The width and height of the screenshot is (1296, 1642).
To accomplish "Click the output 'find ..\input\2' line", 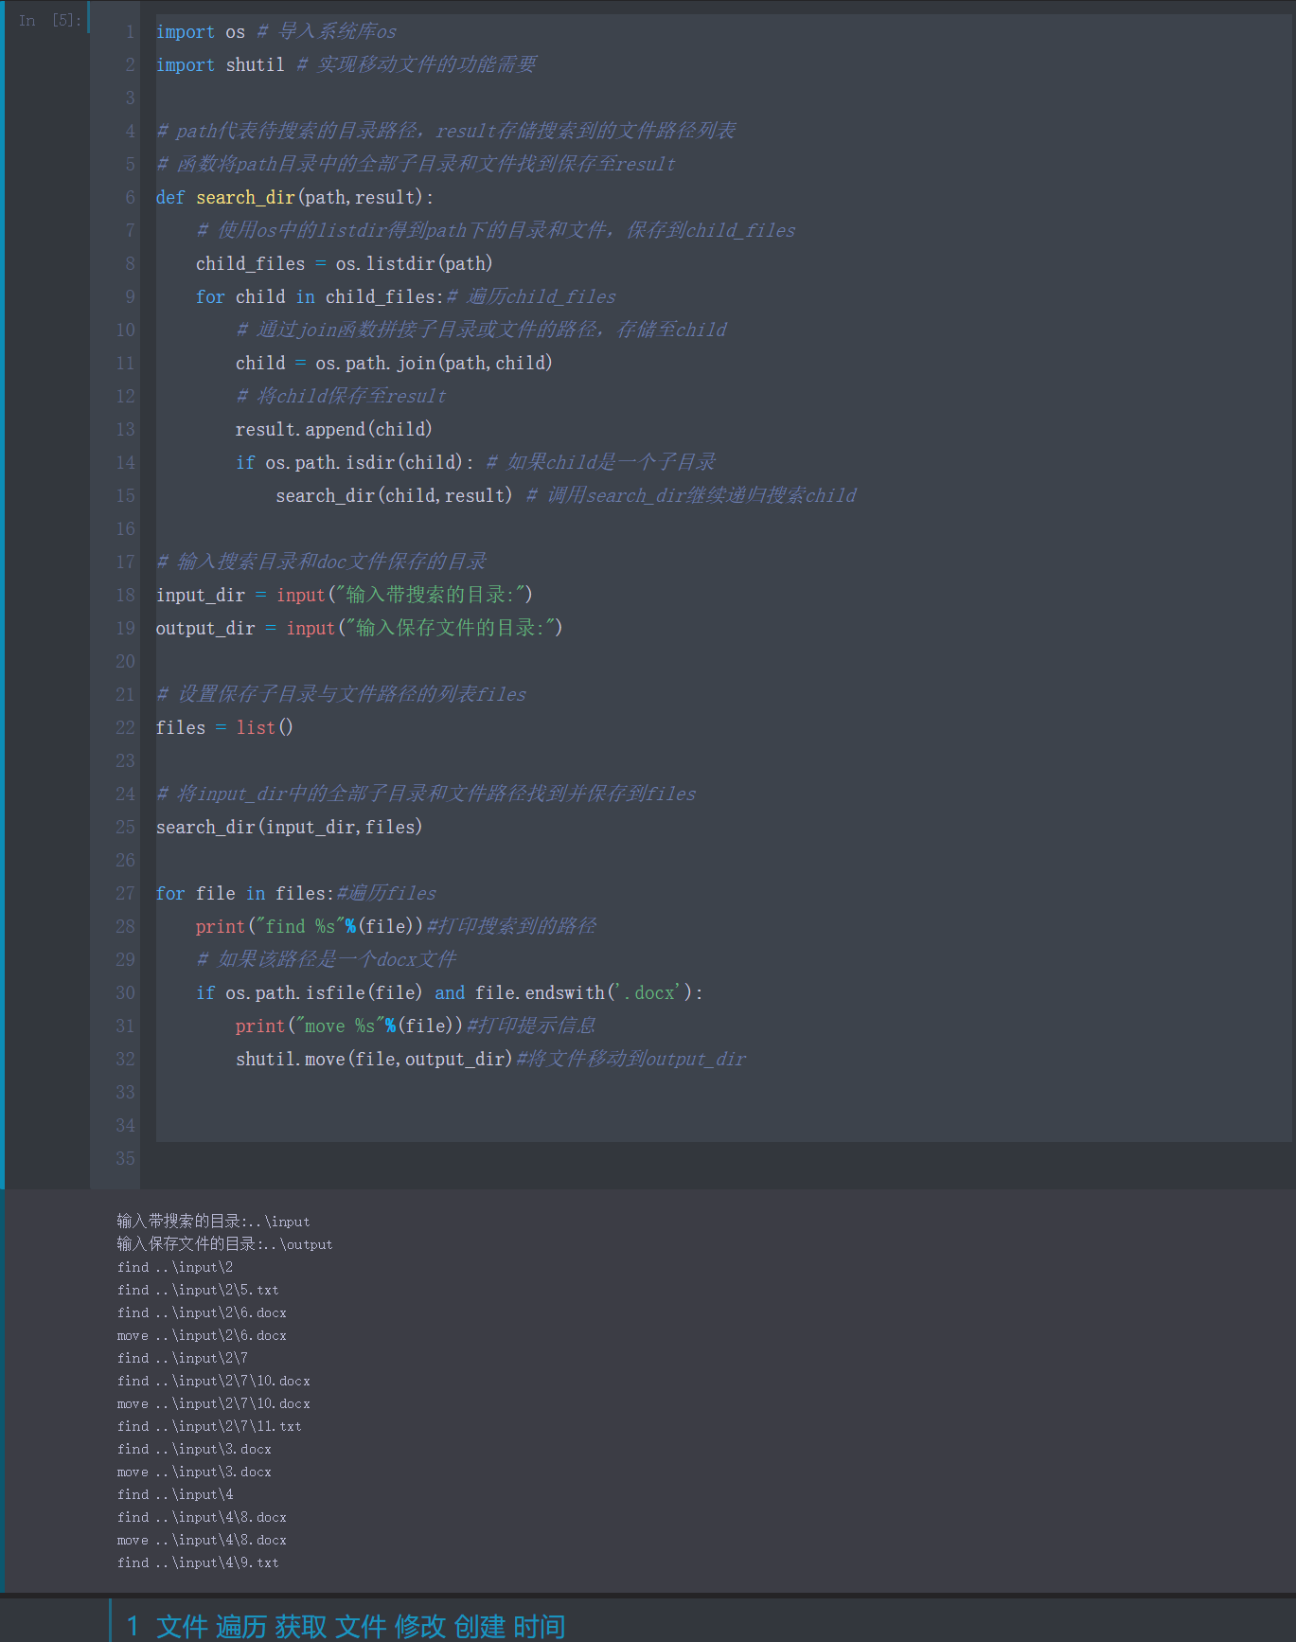I will click(175, 1267).
